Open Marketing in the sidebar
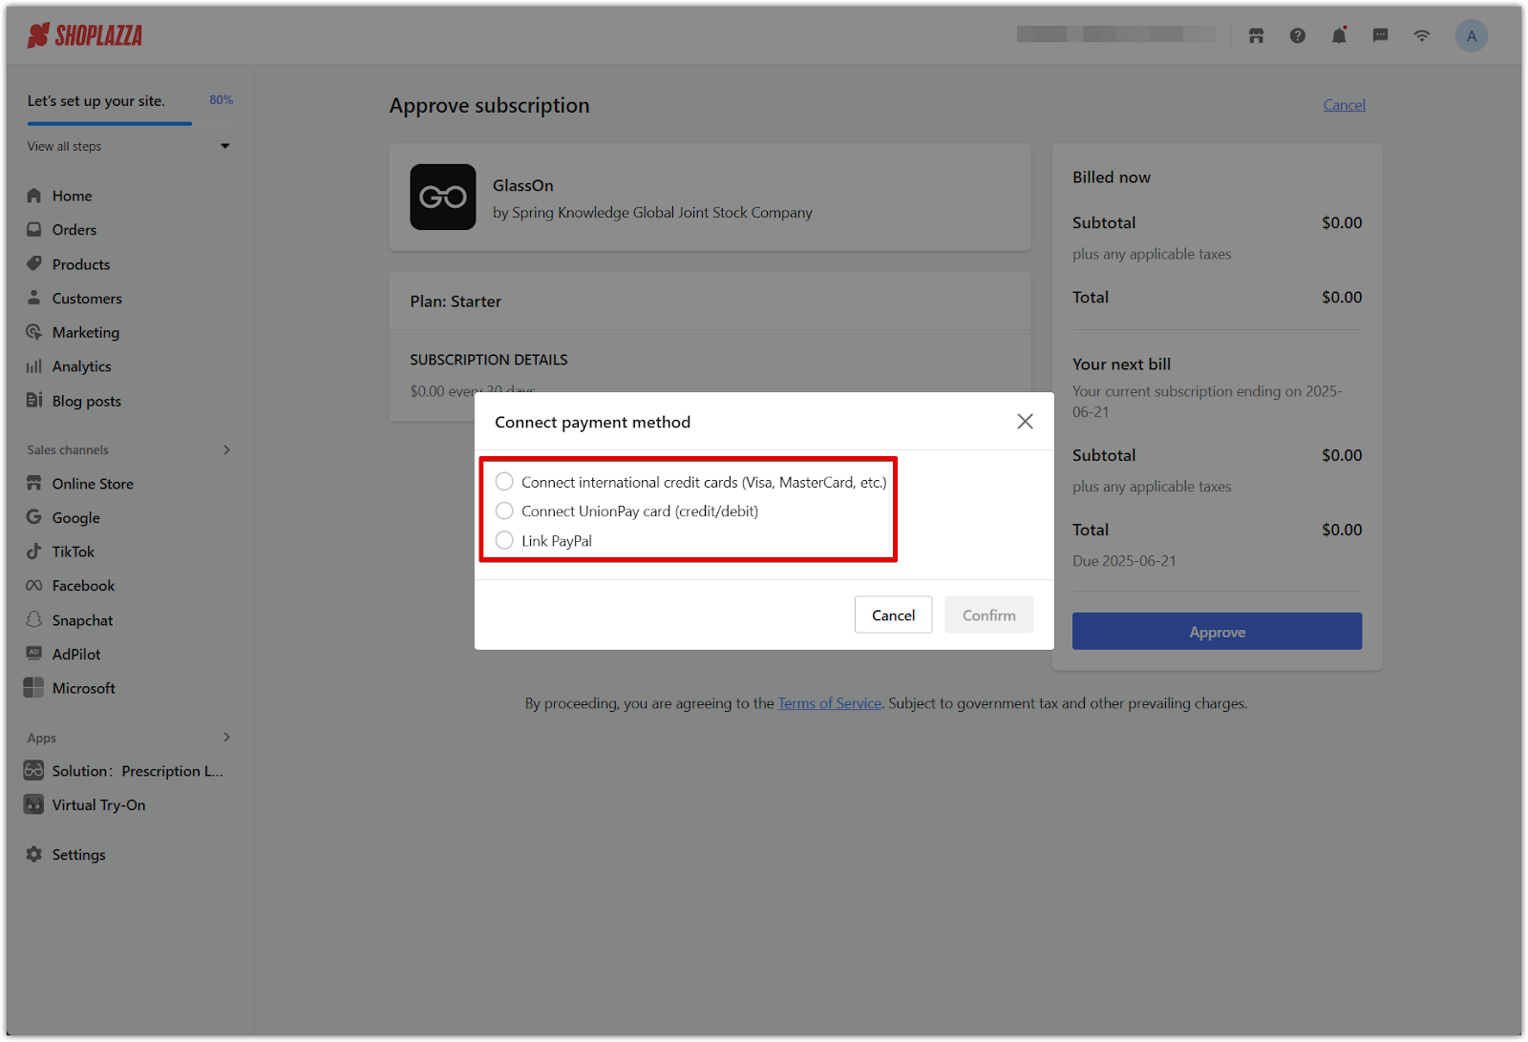 pyautogui.click(x=86, y=332)
